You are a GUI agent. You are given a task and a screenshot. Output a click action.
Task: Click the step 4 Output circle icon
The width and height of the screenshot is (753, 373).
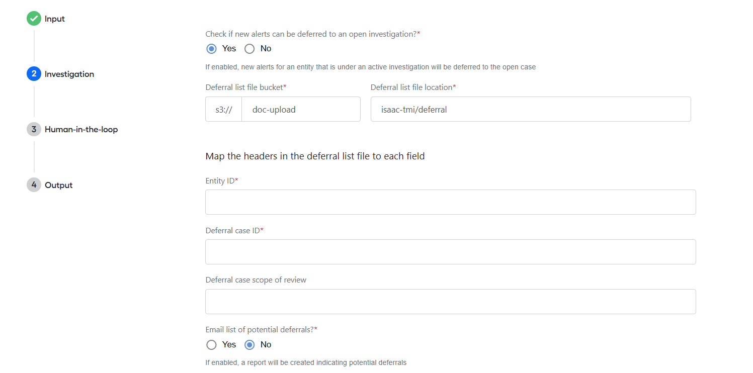(34, 185)
